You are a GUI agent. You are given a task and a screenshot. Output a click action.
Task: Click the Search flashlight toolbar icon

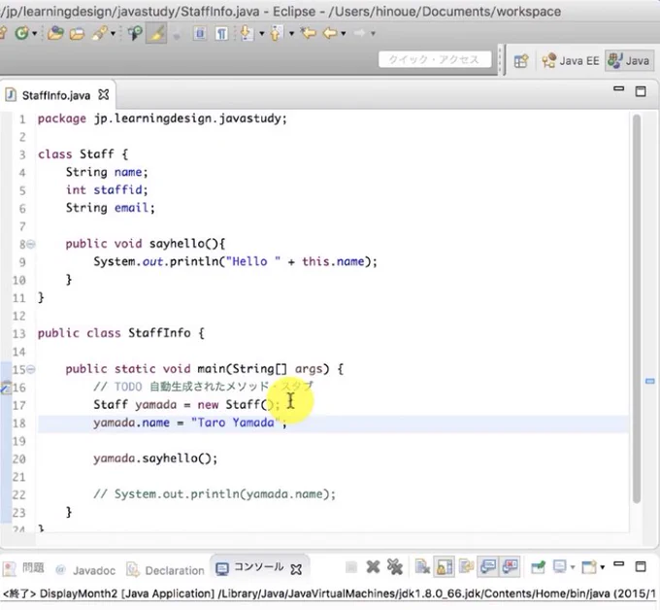100,33
